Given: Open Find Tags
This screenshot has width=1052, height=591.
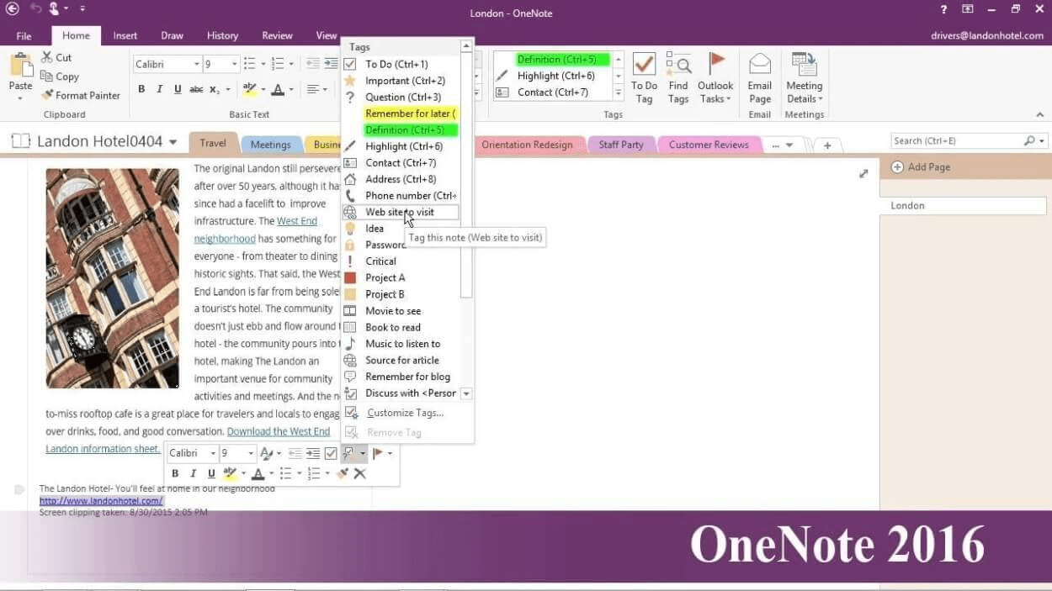Looking at the screenshot, I should pyautogui.click(x=678, y=78).
